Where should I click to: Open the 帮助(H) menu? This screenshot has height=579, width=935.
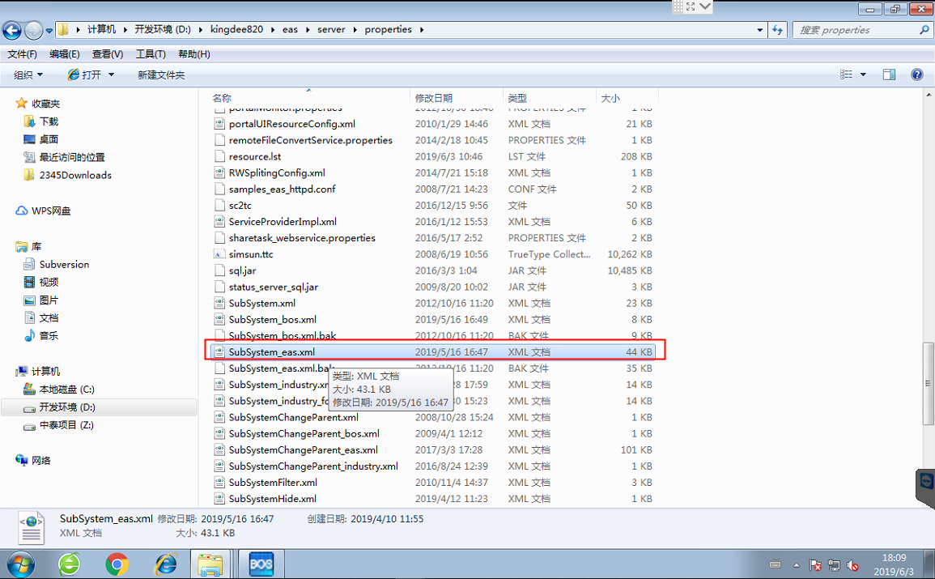[x=193, y=54]
